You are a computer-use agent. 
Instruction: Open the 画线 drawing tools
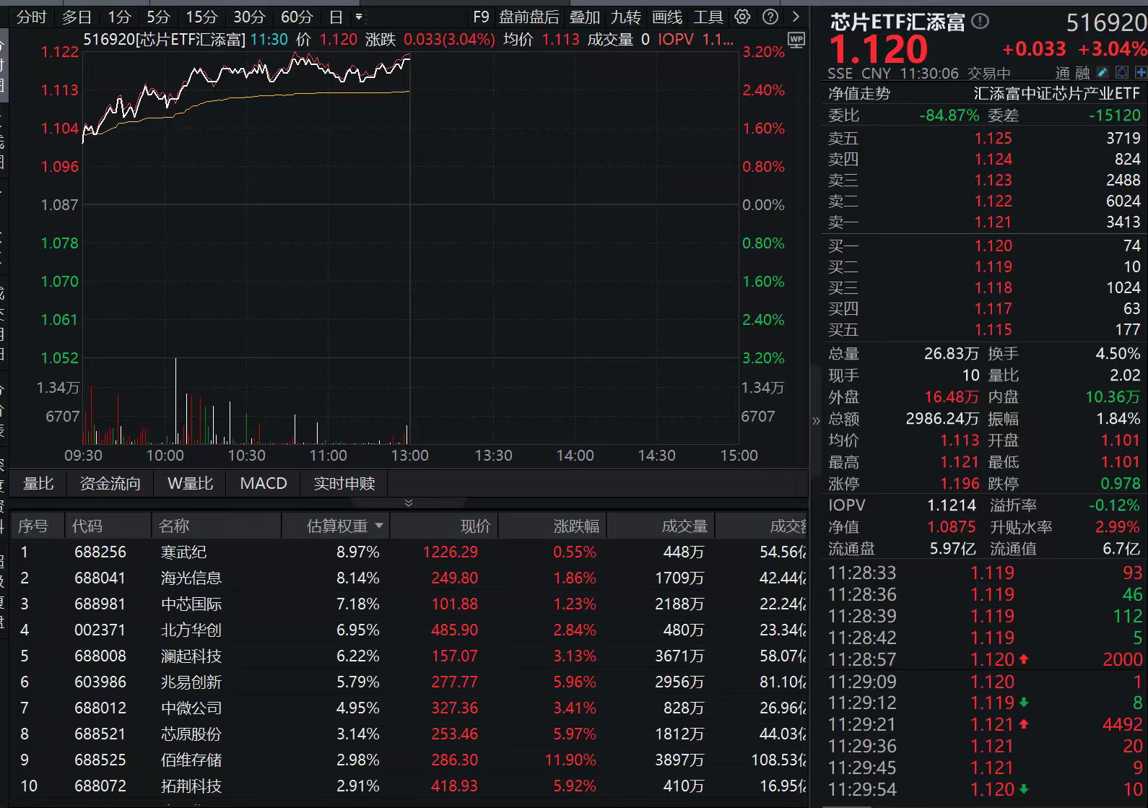(667, 17)
